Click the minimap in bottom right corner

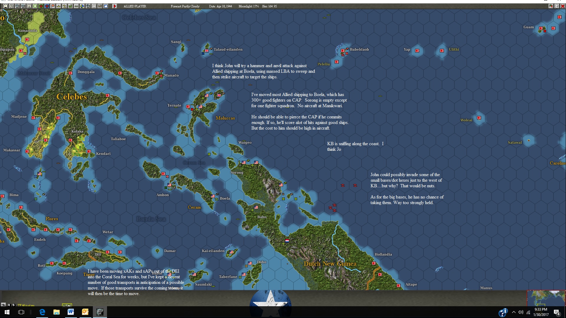[x=546, y=298]
